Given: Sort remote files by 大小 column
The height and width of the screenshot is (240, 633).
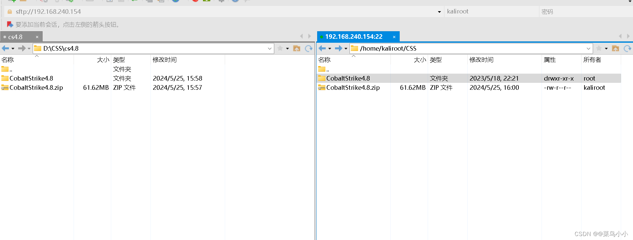Looking at the screenshot, I should click(409, 60).
